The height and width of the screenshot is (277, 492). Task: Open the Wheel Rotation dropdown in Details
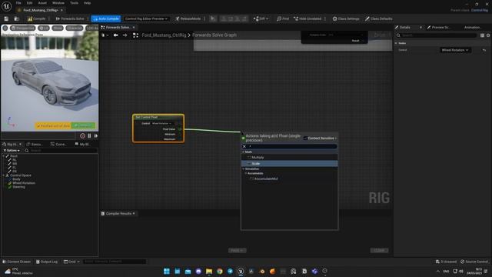pyautogui.click(x=455, y=50)
